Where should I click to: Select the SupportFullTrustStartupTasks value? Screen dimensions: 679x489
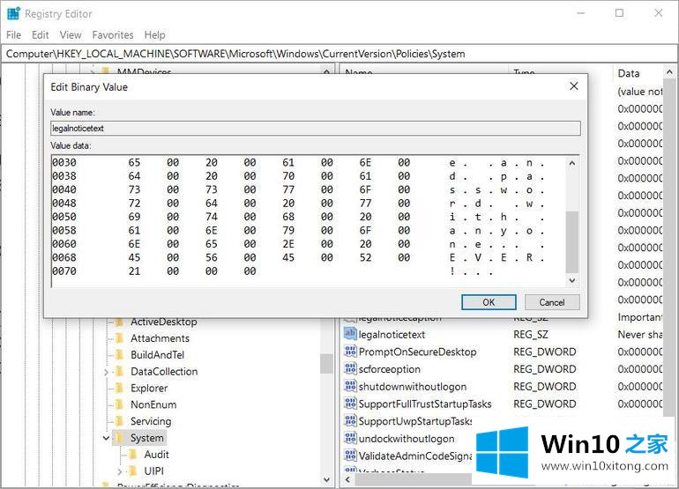(x=425, y=404)
